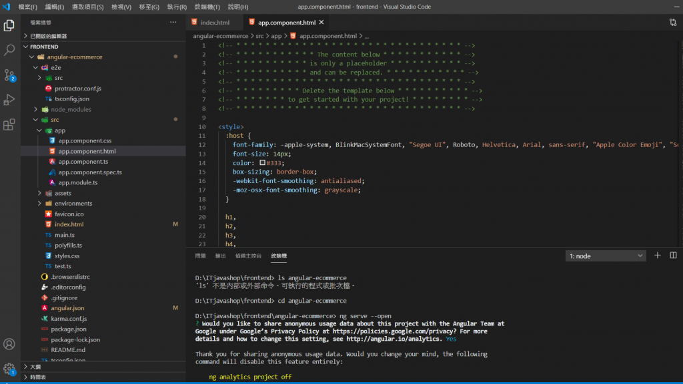This screenshot has width=683, height=384.
Task: Open app.component.ts in the file tree
Action: coord(83,162)
